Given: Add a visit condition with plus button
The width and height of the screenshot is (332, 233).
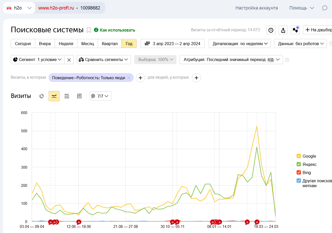Looking at the screenshot, I should [x=140, y=78].
